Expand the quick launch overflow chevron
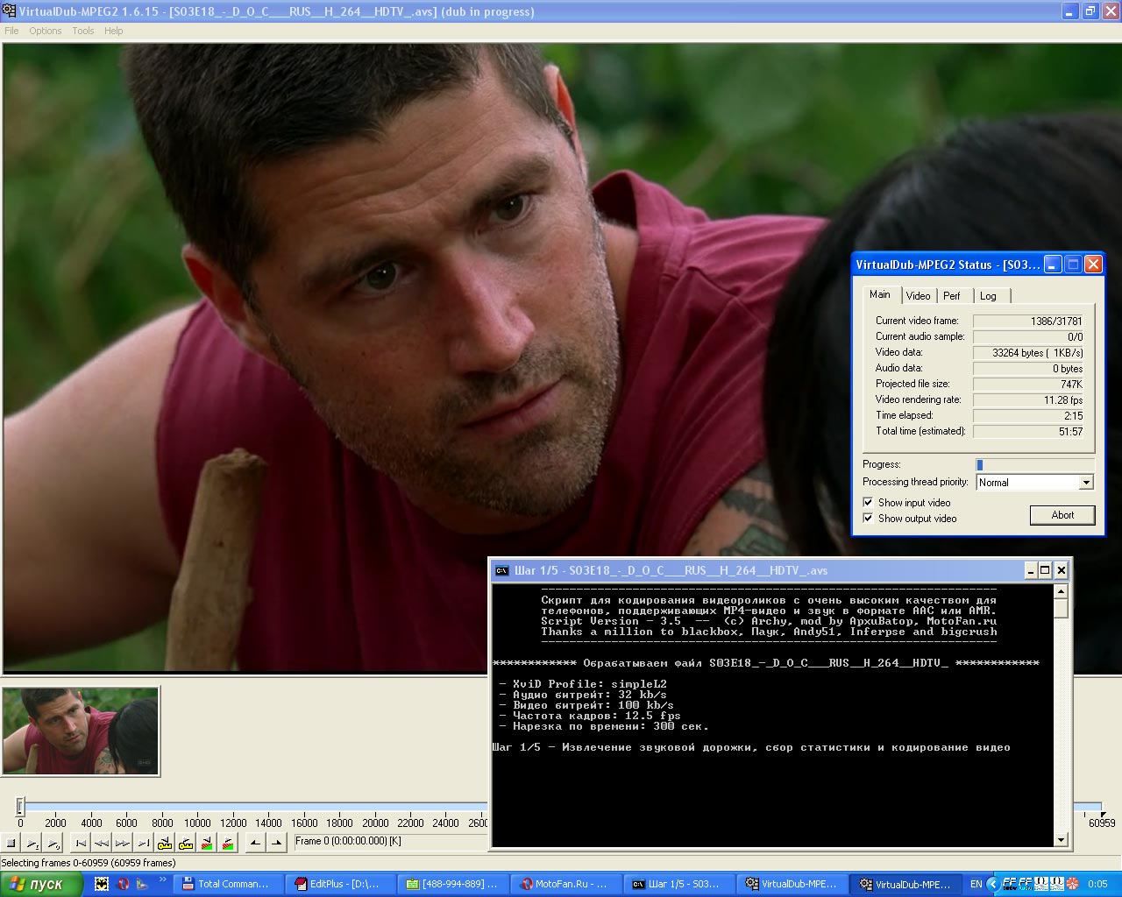Screen dimensions: 1122x897 [x=163, y=879]
